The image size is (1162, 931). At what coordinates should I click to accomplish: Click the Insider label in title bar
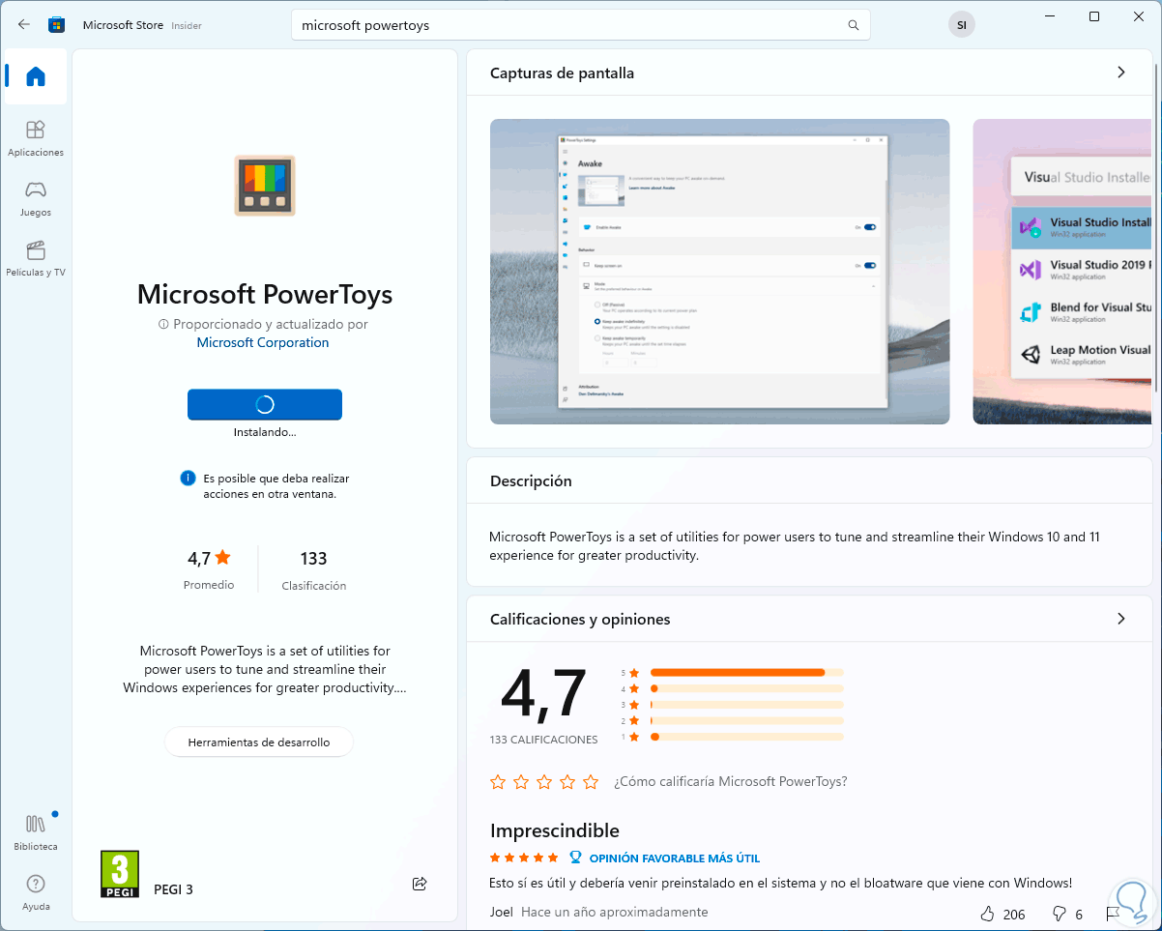(x=187, y=26)
